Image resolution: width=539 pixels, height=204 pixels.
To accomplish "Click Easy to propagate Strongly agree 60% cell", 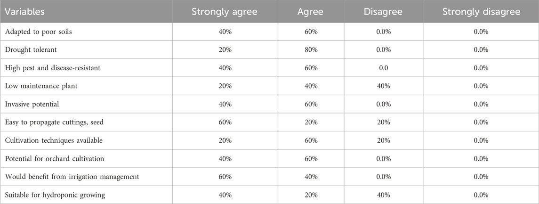I will click(x=225, y=122).
